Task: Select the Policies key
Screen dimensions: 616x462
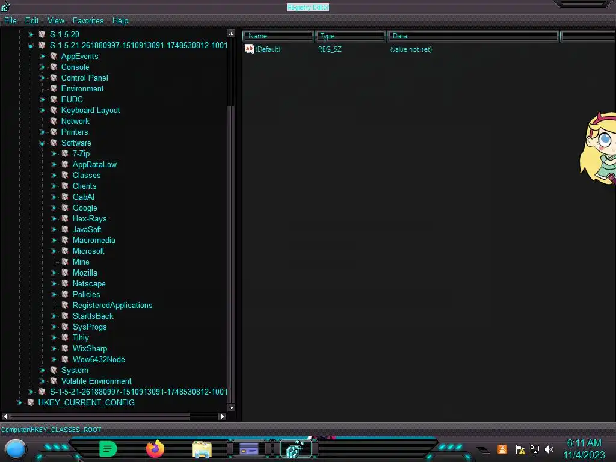Action: click(86, 295)
